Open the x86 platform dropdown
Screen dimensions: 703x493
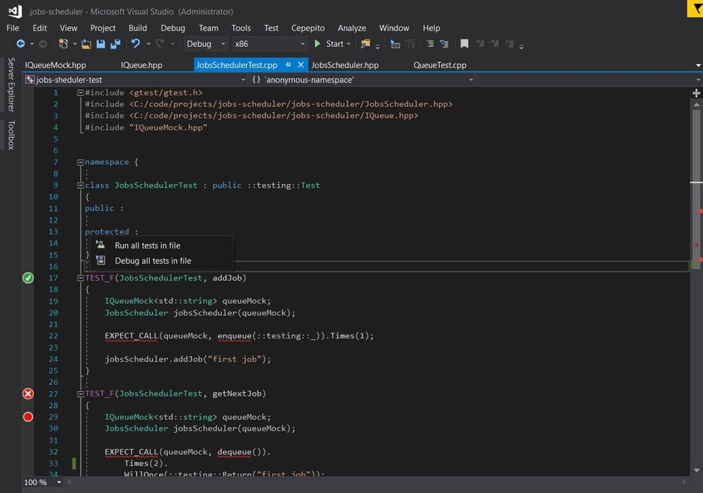tap(270, 43)
